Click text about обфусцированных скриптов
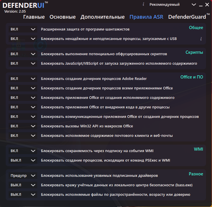 104,54
